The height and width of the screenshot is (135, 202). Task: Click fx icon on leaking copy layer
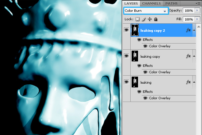point(188,56)
